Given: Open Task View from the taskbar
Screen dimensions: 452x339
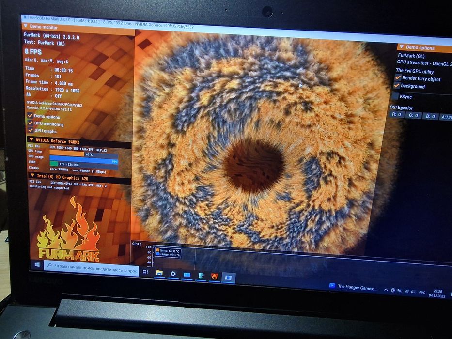Looking at the screenshot, I should click(145, 272).
